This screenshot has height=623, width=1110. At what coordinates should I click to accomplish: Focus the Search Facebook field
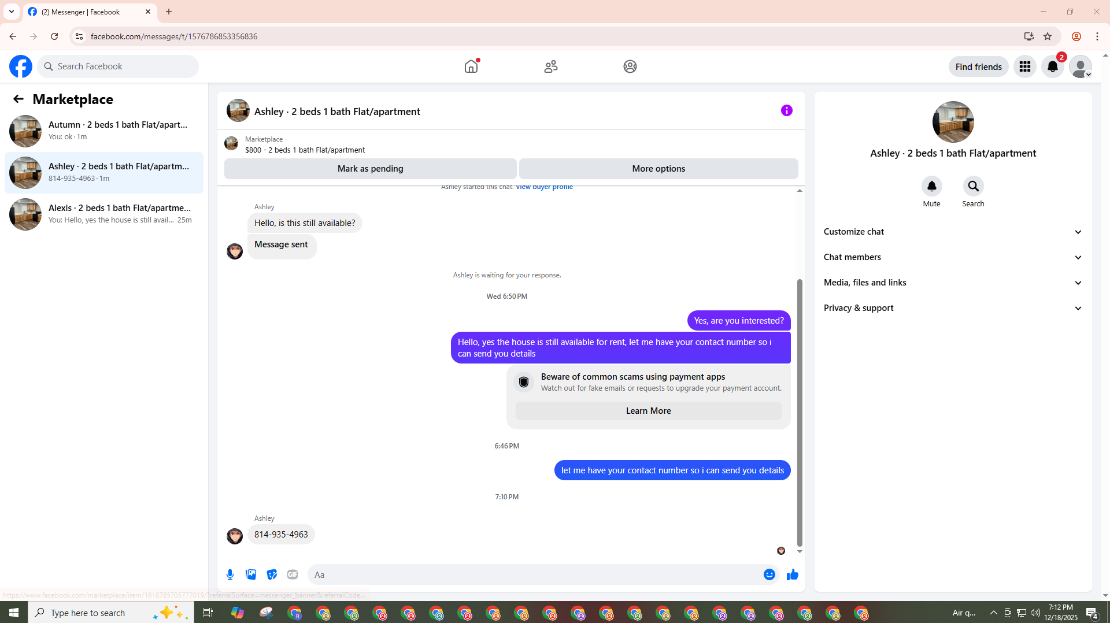[x=118, y=66]
